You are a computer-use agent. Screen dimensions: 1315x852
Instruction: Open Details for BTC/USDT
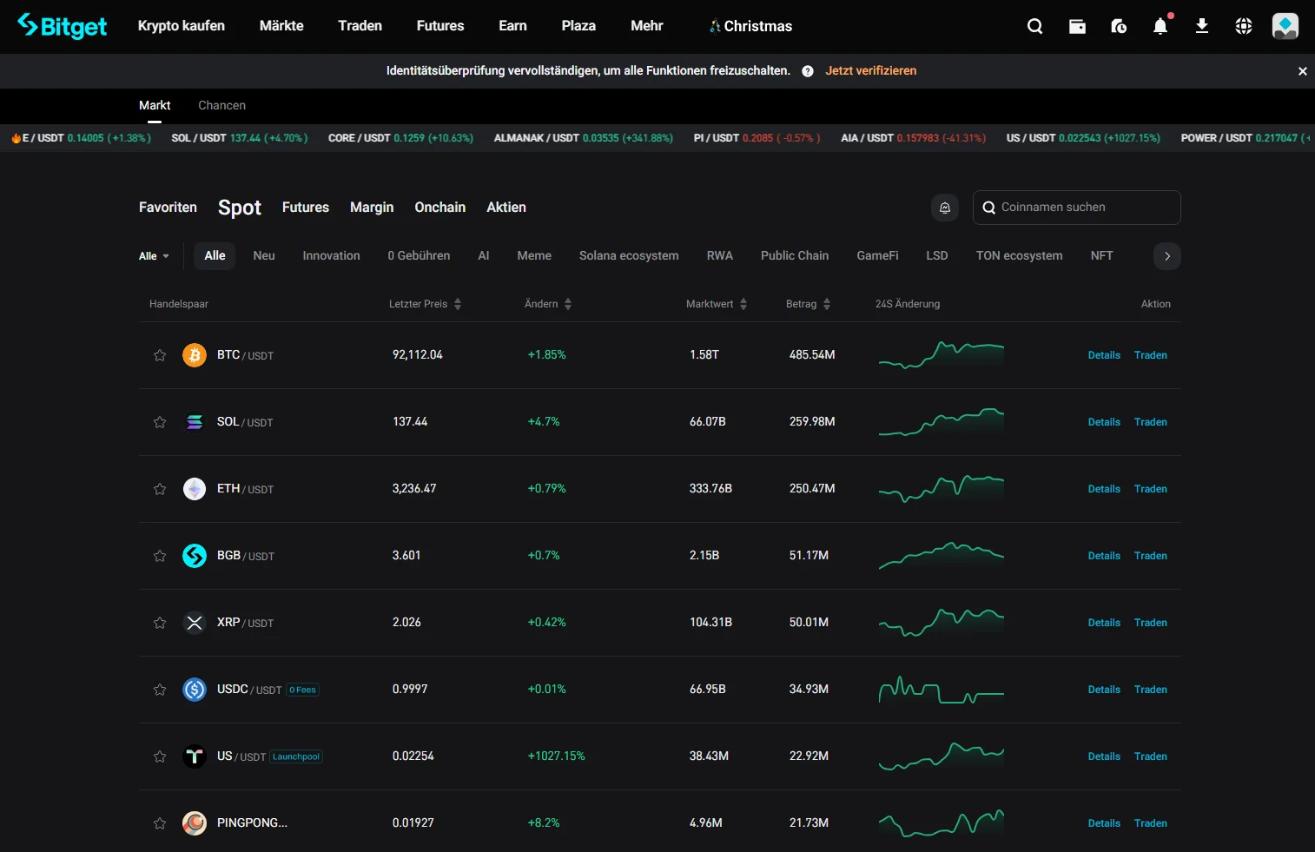click(x=1104, y=355)
